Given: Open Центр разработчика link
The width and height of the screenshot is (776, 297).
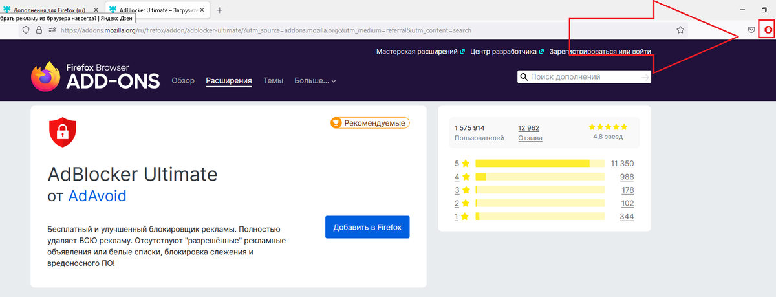Looking at the screenshot, I should point(506,52).
